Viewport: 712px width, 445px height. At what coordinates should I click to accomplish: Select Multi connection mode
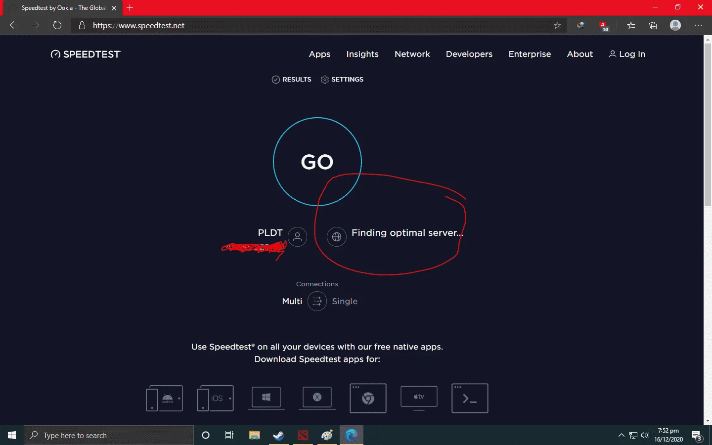pos(292,301)
